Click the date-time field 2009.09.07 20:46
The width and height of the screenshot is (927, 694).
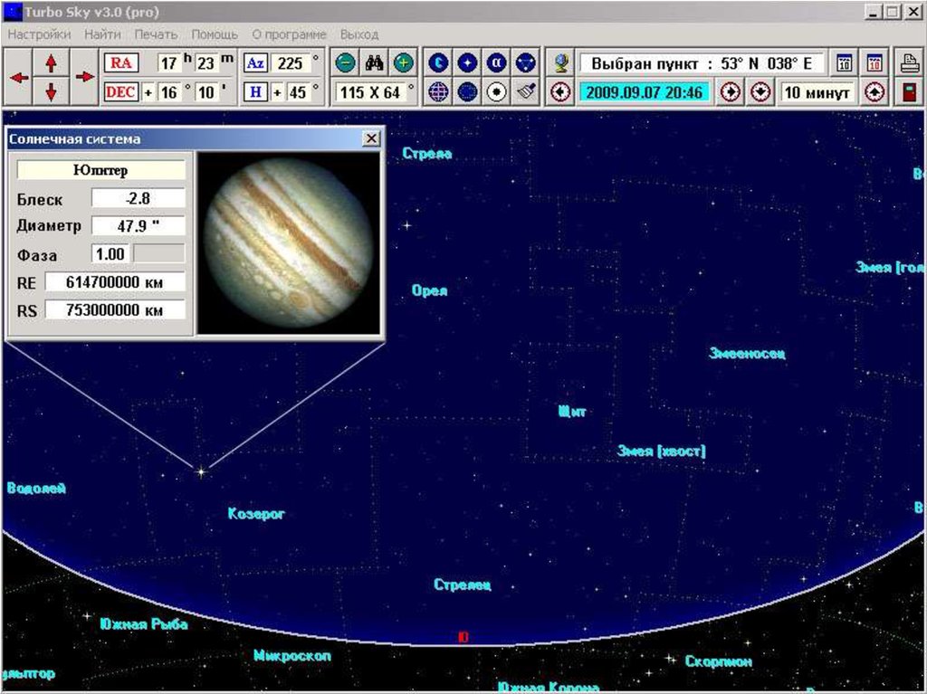click(x=644, y=92)
